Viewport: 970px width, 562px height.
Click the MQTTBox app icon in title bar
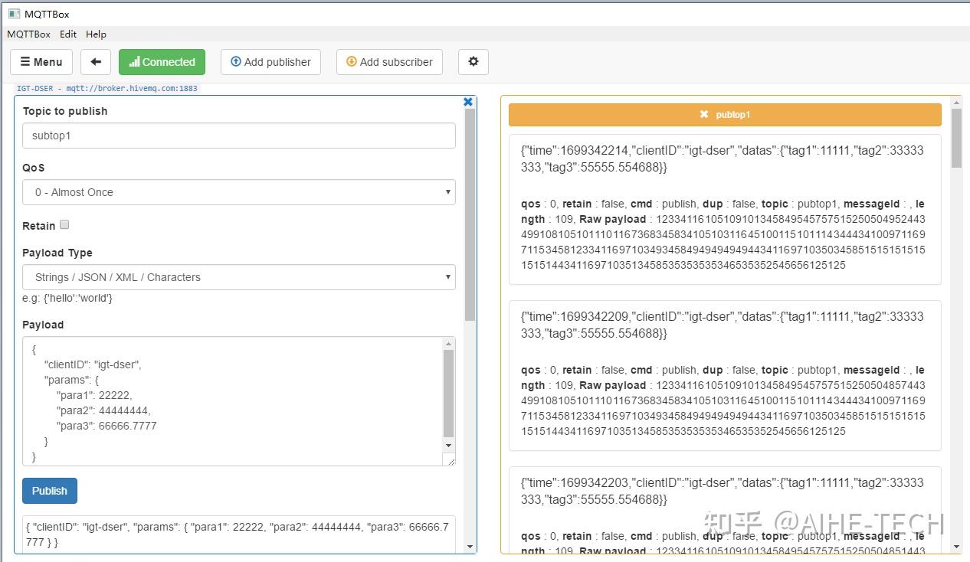point(13,13)
